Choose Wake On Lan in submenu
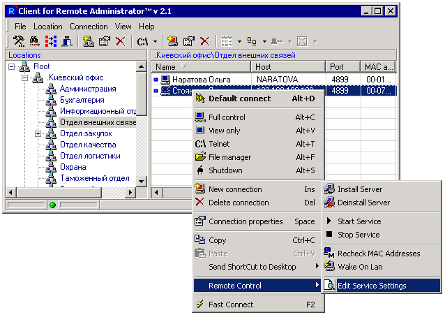Viewport: 445px width, 315px height. click(x=382, y=267)
